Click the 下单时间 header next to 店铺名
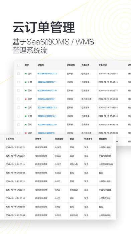Image resolution: width=131 pixels, height=234 pixels. coord(10,139)
